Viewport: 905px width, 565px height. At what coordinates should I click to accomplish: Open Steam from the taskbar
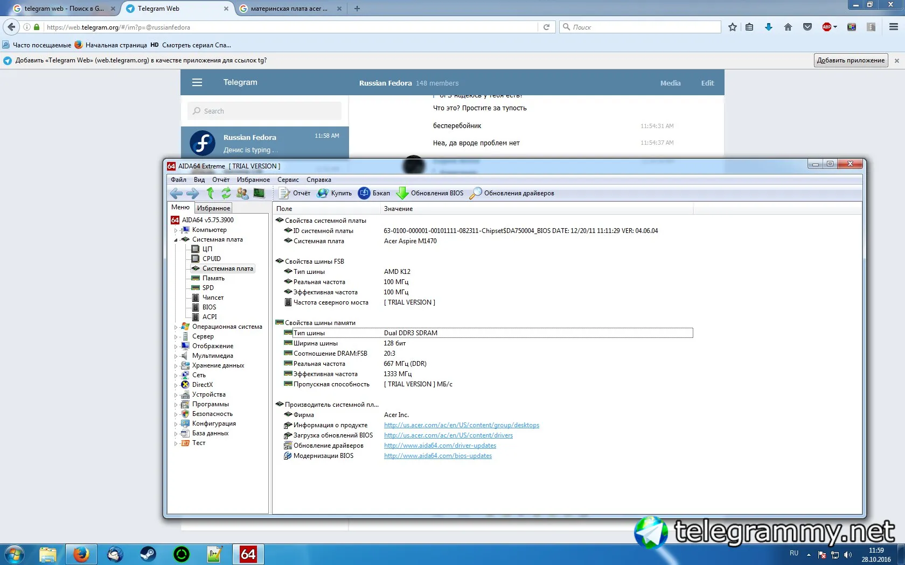click(x=148, y=554)
